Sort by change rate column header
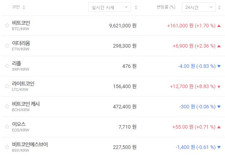Image resolution: width=225 pixels, height=156 pixels. (x=166, y=7)
